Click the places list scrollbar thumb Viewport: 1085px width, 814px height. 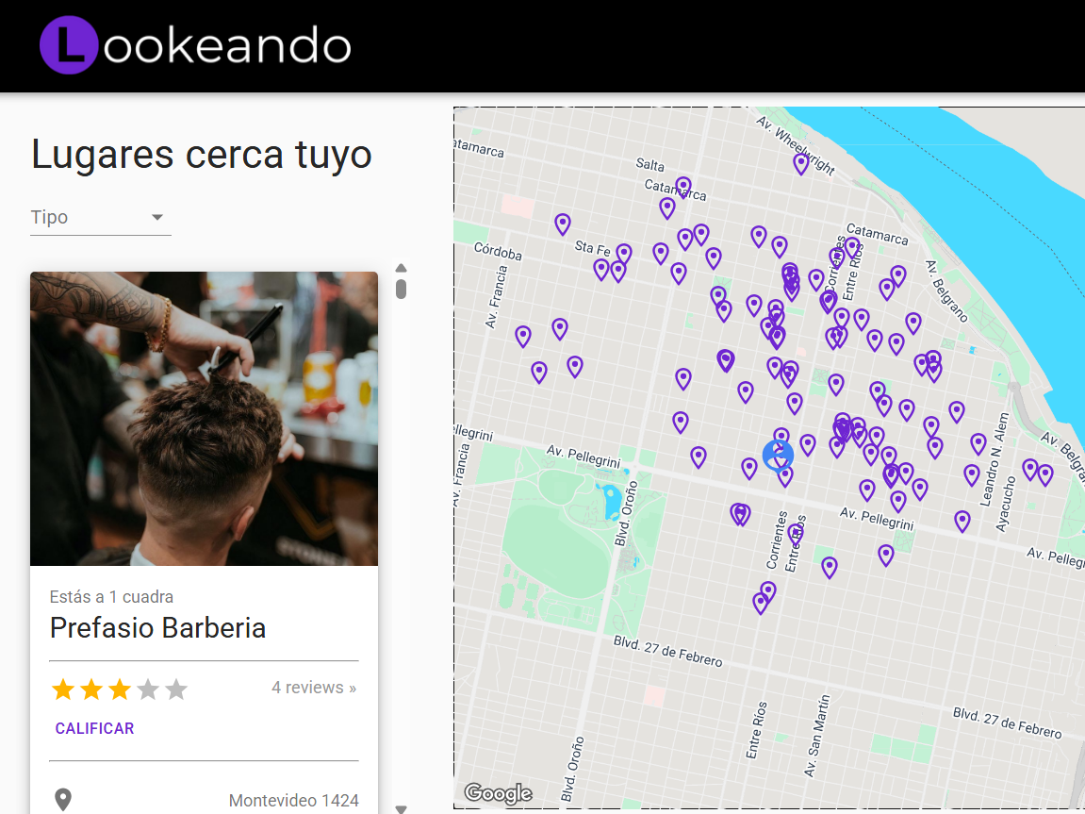coord(401,288)
